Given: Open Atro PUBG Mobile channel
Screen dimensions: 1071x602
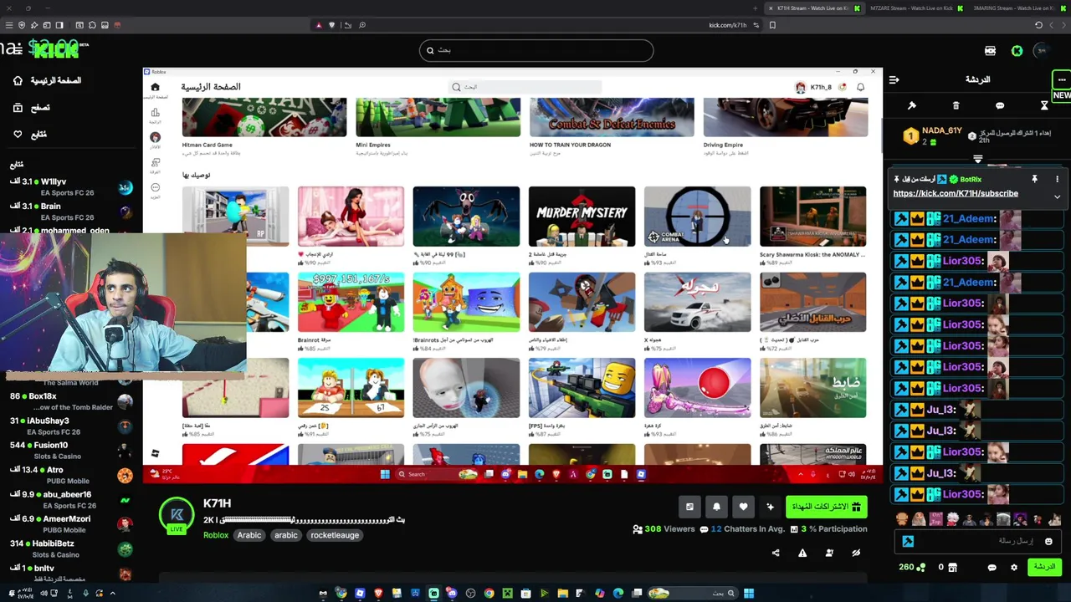Looking at the screenshot, I should tap(71, 475).
